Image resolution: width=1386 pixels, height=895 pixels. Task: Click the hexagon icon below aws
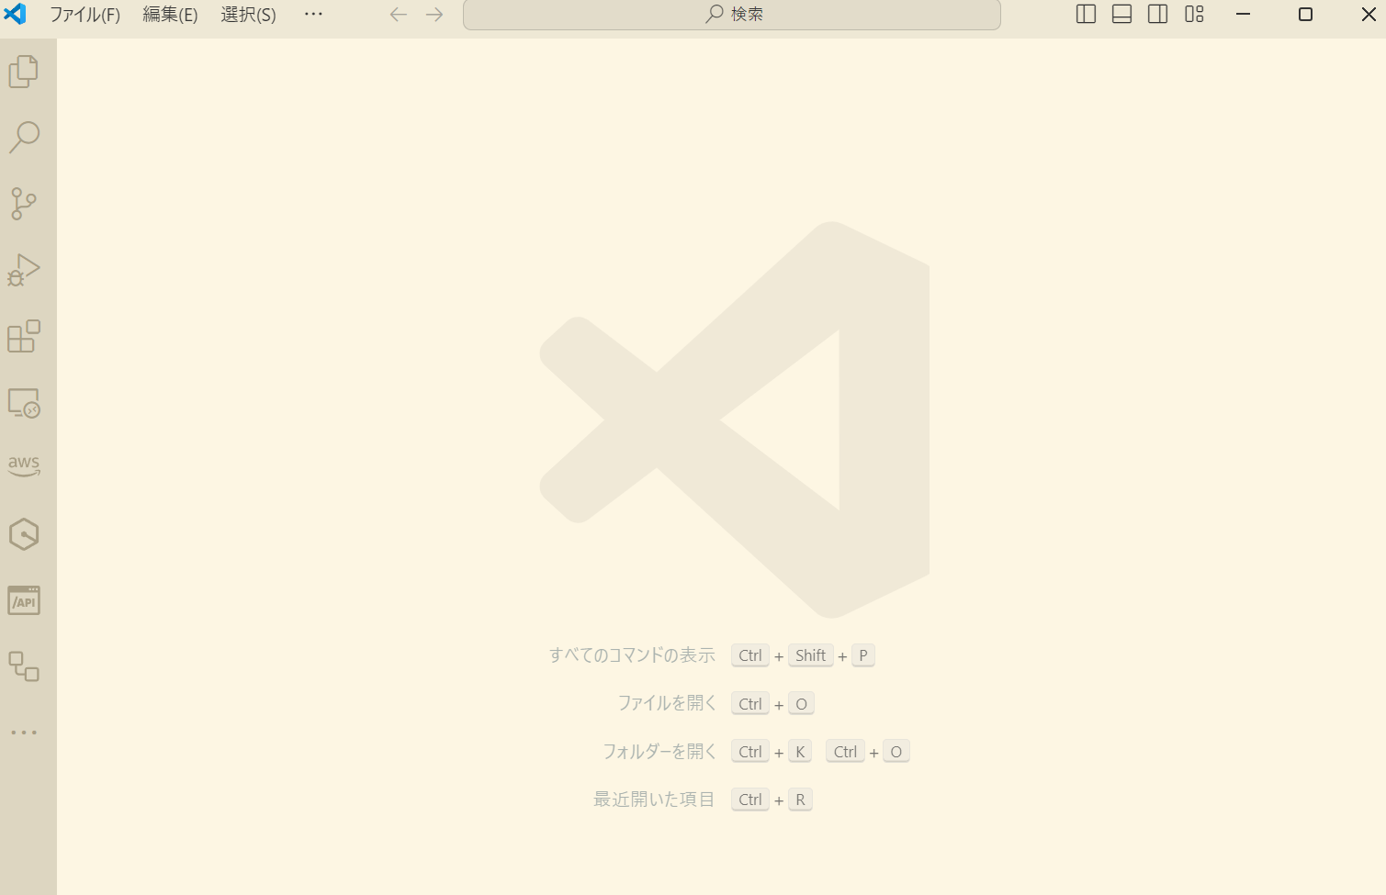(x=24, y=534)
